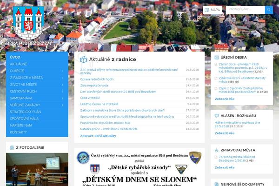
Task: Click the Z fotogalerie section icon
Action: tap(12, 147)
